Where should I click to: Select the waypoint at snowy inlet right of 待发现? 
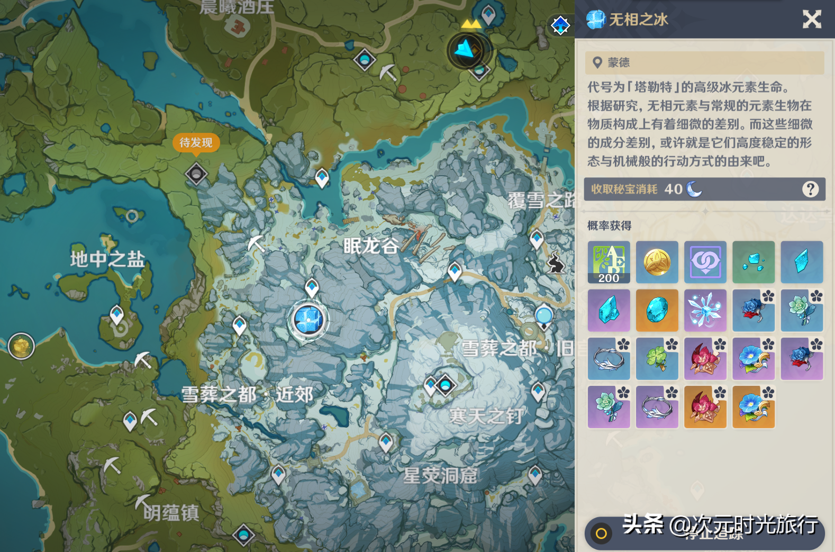click(x=322, y=178)
